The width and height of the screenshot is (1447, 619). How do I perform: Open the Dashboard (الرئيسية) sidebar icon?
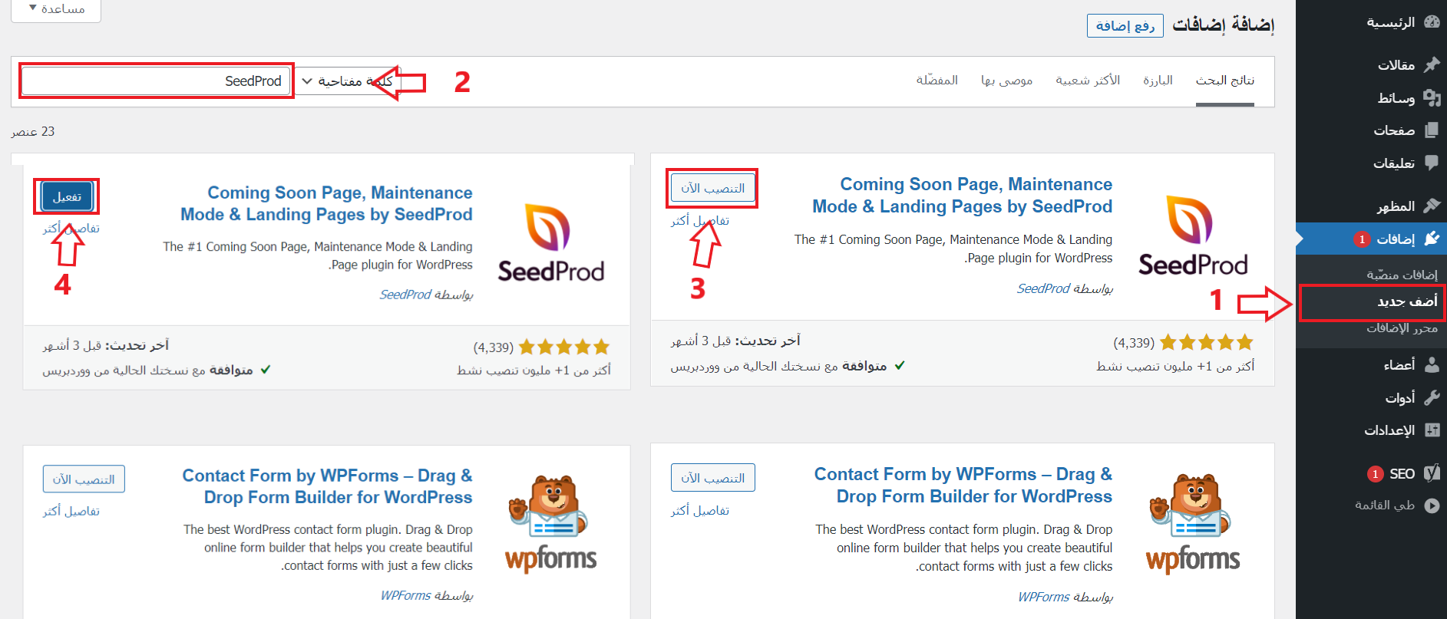[1432, 22]
